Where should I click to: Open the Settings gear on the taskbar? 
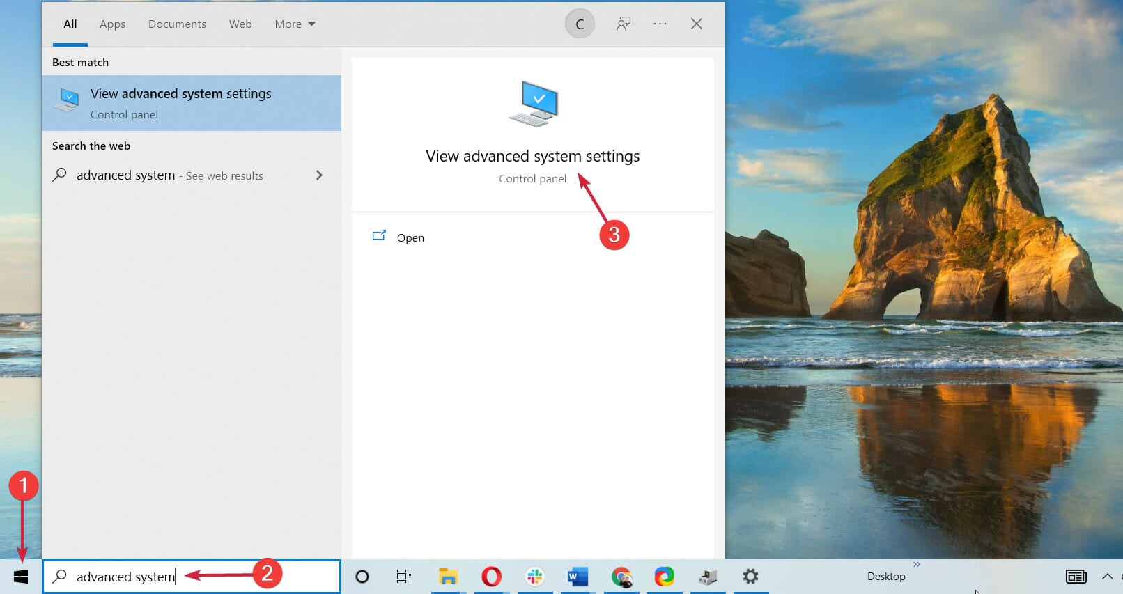click(x=750, y=577)
